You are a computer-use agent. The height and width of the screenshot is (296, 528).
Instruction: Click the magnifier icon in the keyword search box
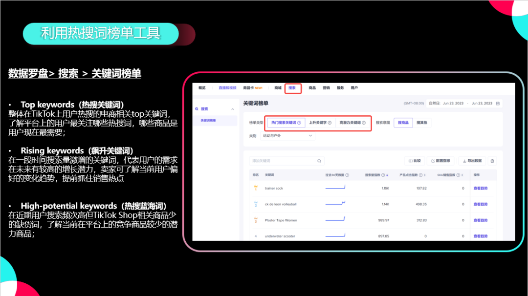(319, 160)
